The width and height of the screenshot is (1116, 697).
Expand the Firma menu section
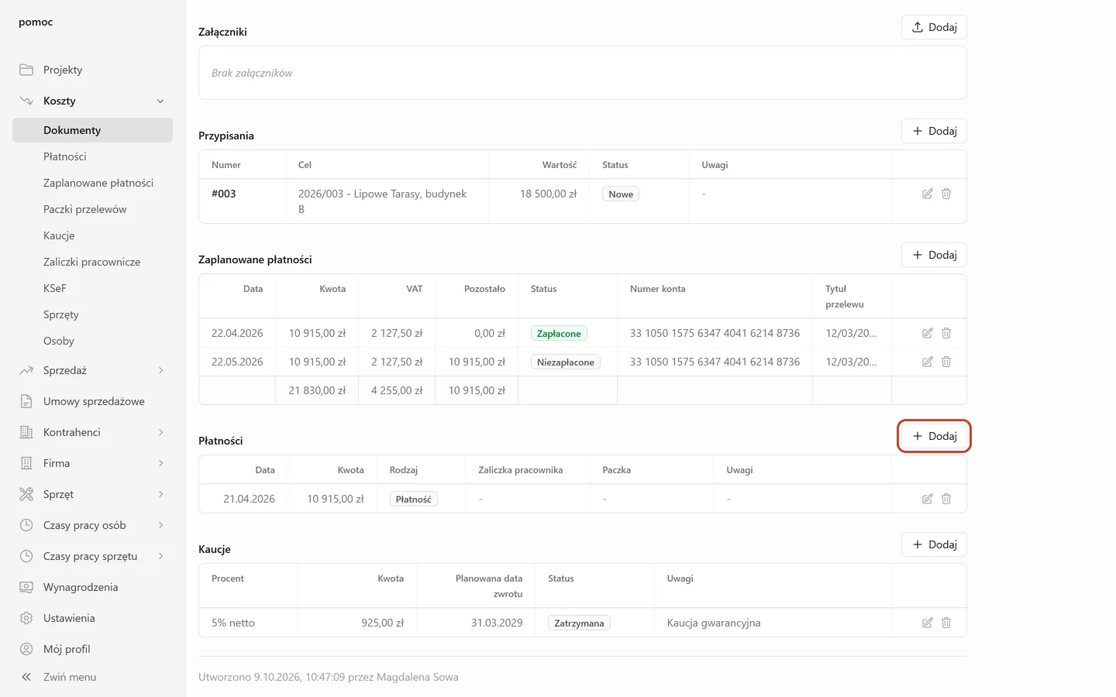160,463
